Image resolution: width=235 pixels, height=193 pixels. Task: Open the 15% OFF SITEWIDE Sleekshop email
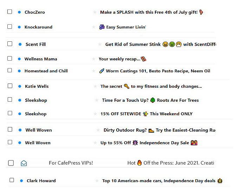pos(146,114)
